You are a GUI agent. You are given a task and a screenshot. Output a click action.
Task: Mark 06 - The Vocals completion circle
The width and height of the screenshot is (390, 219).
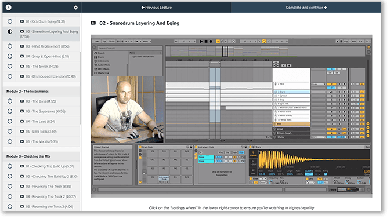10,141
